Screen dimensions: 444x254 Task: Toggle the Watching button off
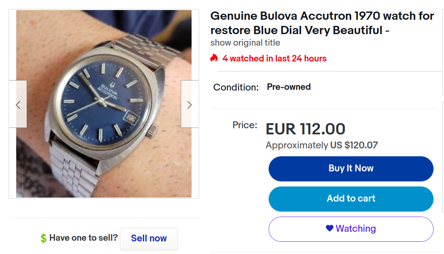click(x=351, y=229)
